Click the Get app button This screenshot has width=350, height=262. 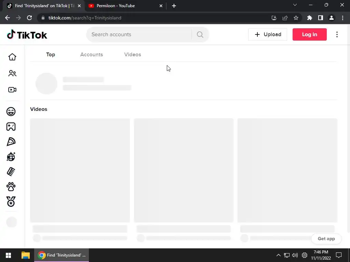click(x=326, y=238)
